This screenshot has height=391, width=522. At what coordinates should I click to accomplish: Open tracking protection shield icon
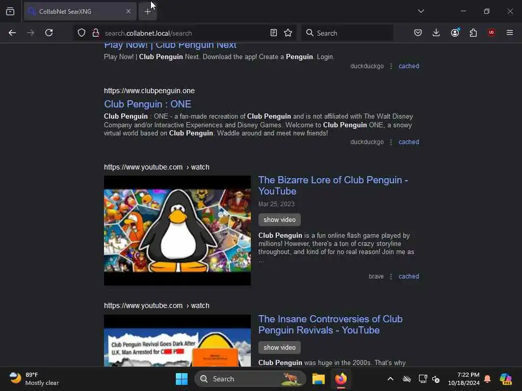(82, 33)
